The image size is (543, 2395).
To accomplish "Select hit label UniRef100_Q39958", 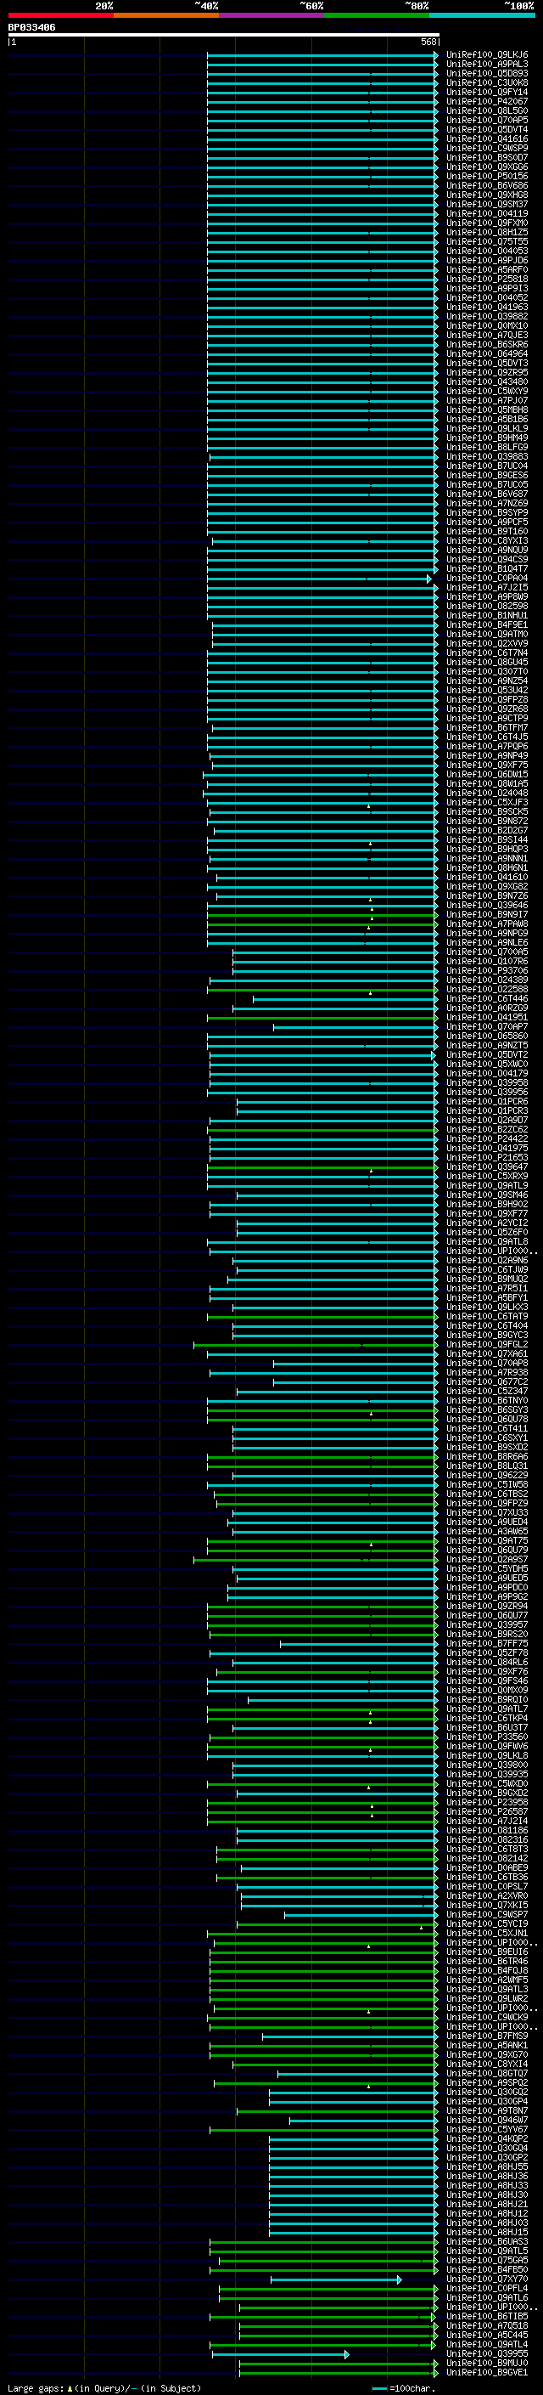I will click(486, 1083).
